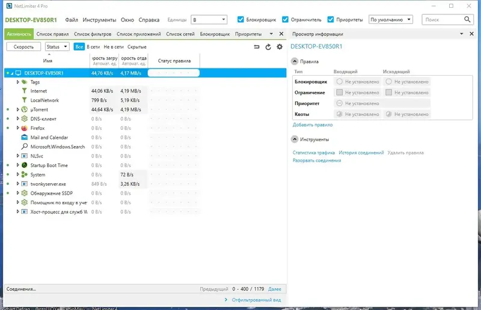Click the LocalNetwork filter funnel icon

[24, 100]
